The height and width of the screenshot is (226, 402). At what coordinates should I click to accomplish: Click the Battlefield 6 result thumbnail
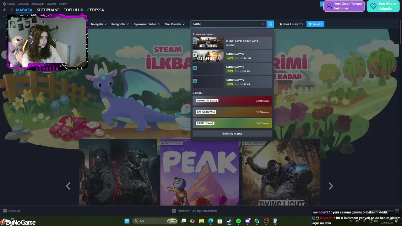point(208,56)
